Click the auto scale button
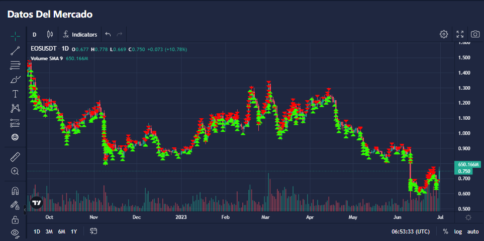This screenshot has width=484, height=241. [x=472, y=231]
